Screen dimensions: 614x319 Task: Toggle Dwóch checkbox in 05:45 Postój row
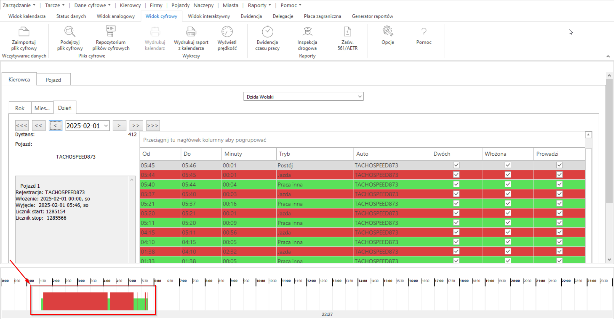coord(456,165)
